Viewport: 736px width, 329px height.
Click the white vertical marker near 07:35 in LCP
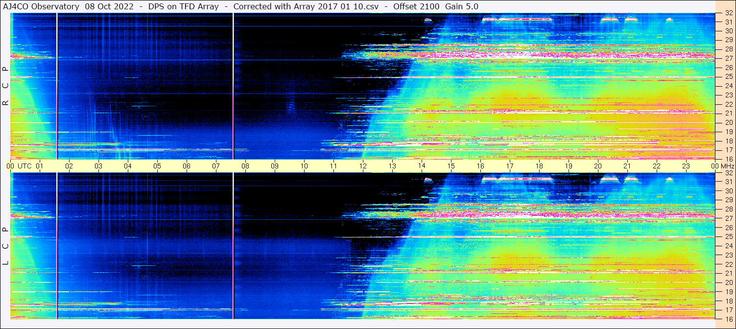233,246
